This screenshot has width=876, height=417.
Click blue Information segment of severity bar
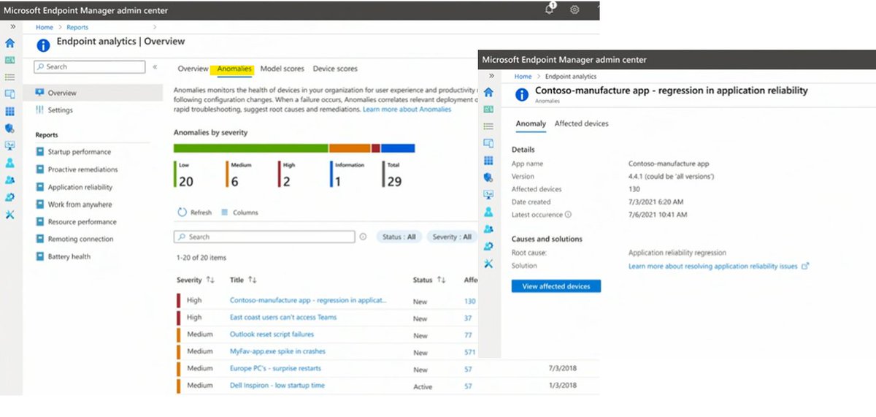click(x=398, y=148)
